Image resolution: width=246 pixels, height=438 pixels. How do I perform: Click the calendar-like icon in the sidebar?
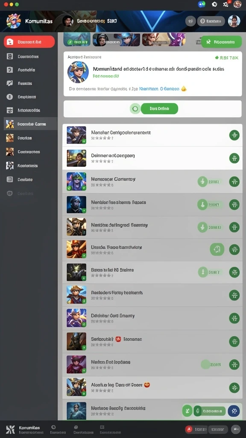click(x=9, y=110)
